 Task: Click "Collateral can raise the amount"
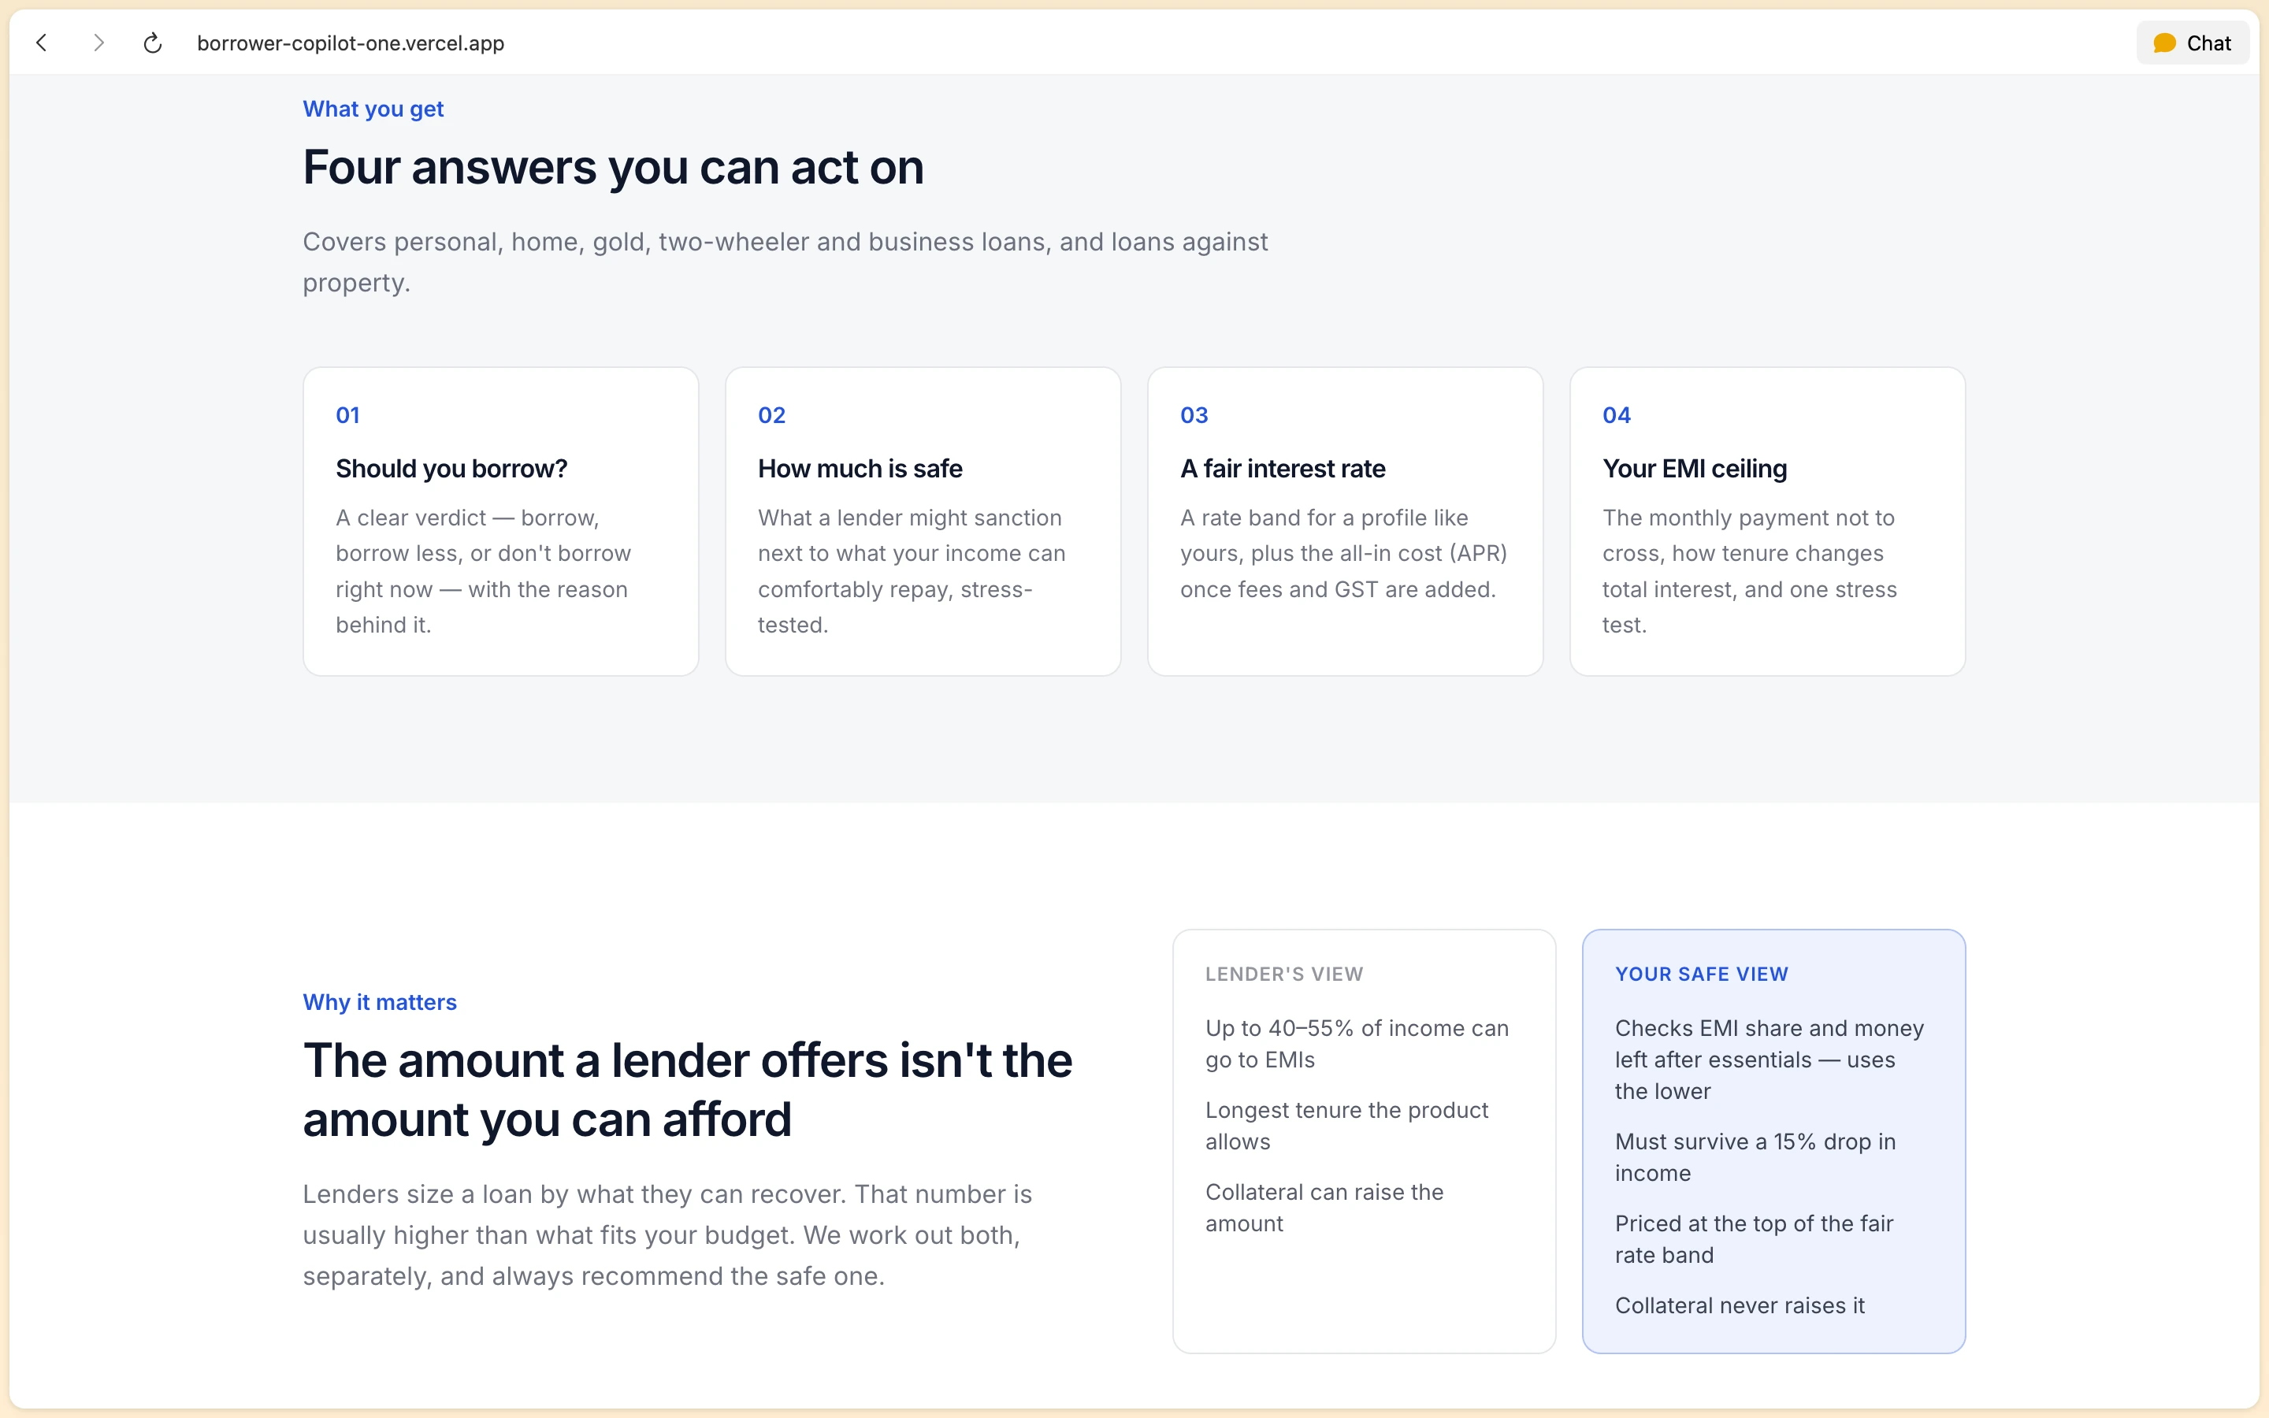(x=1324, y=1208)
